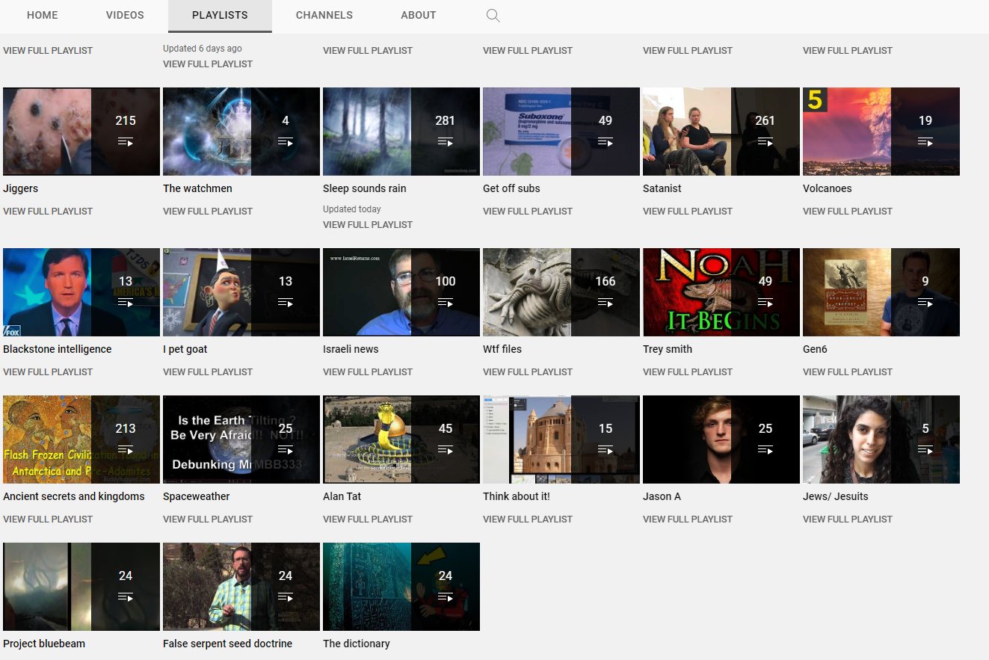Click playlist icon on Spaceweather thumbnail
Image resolution: width=989 pixels, height=660 pixels.
point(286,450)
